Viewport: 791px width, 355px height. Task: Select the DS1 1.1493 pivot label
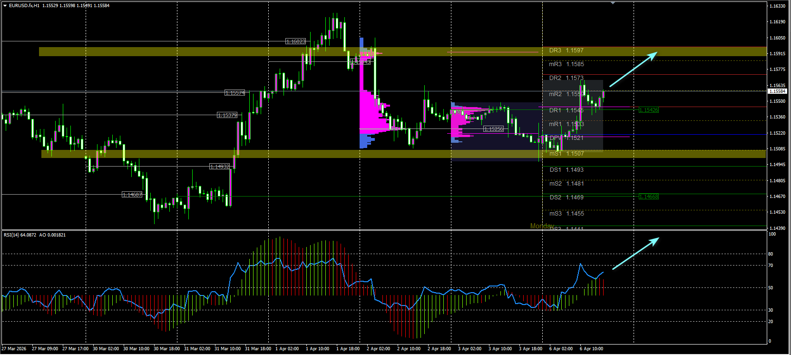566,170
